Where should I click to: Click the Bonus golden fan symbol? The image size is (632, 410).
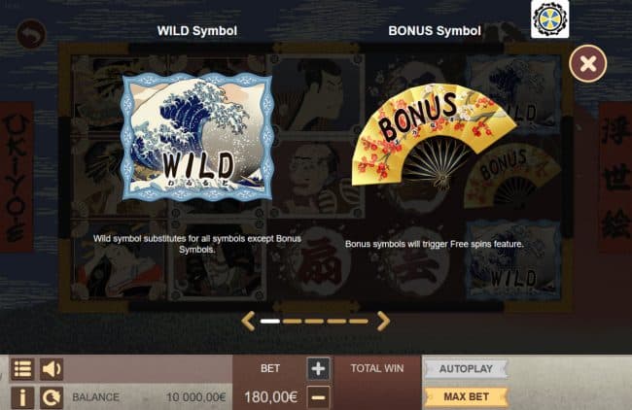tap(434, 137)
